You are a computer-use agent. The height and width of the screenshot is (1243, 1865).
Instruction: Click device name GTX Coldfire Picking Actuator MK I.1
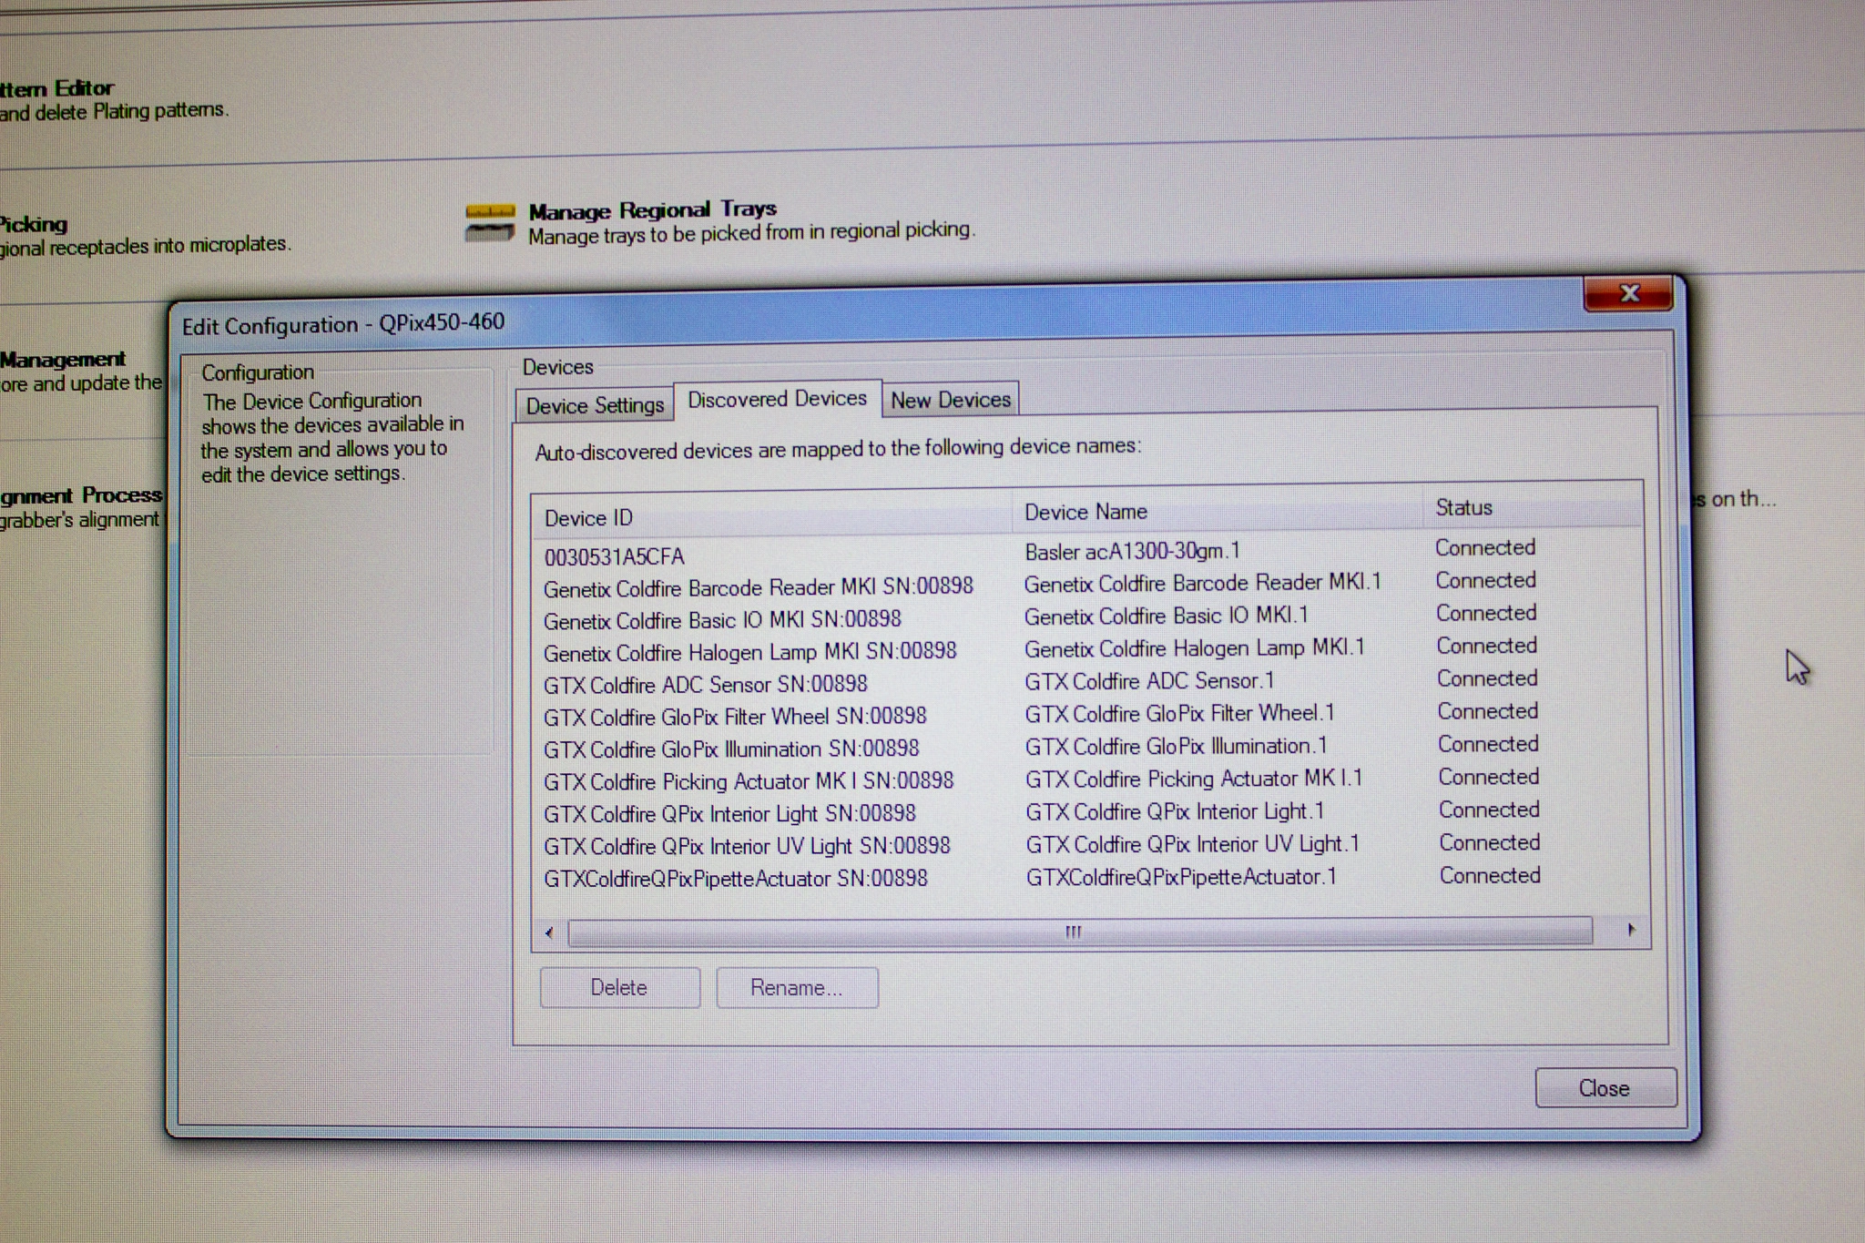[x=1194, y=779]
